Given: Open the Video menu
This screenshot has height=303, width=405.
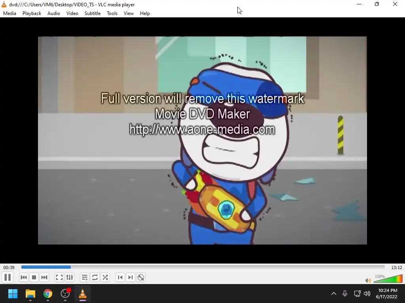Looking at the screenshot, I should pos(72,13).
